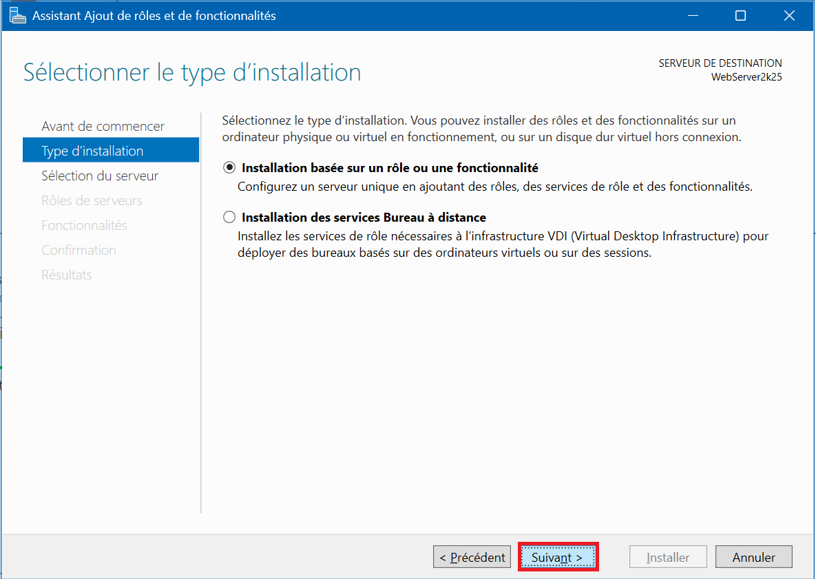Maximize the wizard window
The image size is (816, 579).
point(740,16)
